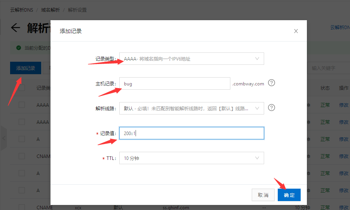This screenshot has width=350, height=210.
Task: Open the TTL dropdown showing 10 分钟
Action: [x=191, y=158]
